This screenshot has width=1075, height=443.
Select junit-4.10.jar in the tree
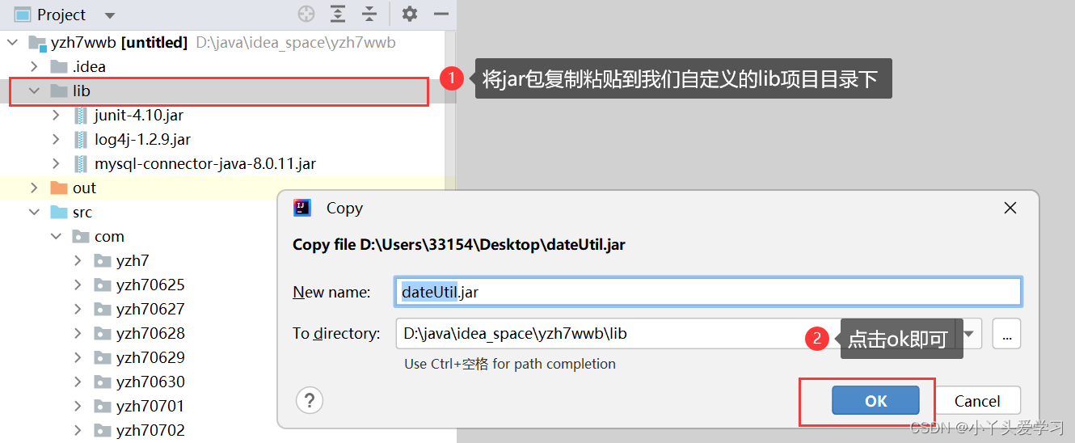tap(138, 115)
